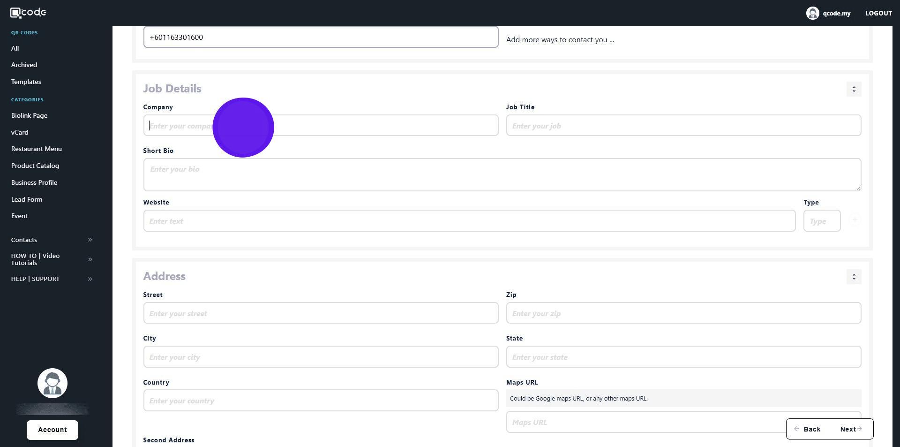This screenshot has height=447, width=900.
Task: Click the profile avatar above Account button
Action: (x=52, y=383)
